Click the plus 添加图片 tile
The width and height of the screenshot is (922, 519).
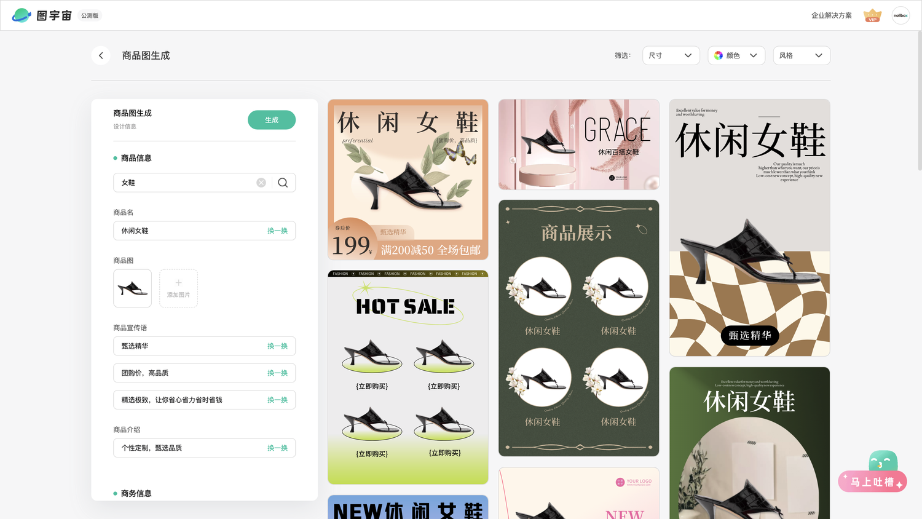tap(178, 288)
